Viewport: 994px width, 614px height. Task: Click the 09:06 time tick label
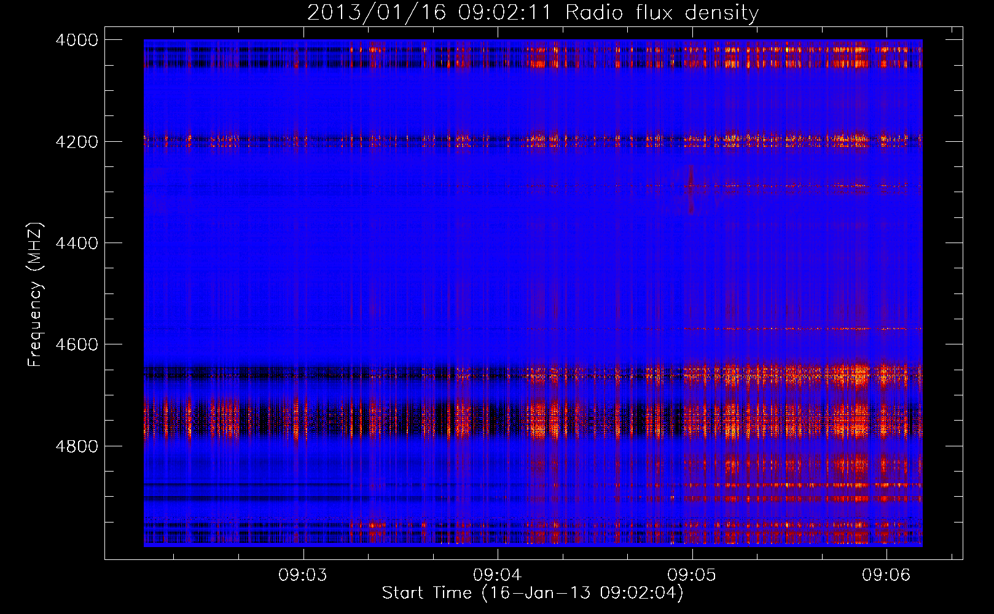coord(886,575)
